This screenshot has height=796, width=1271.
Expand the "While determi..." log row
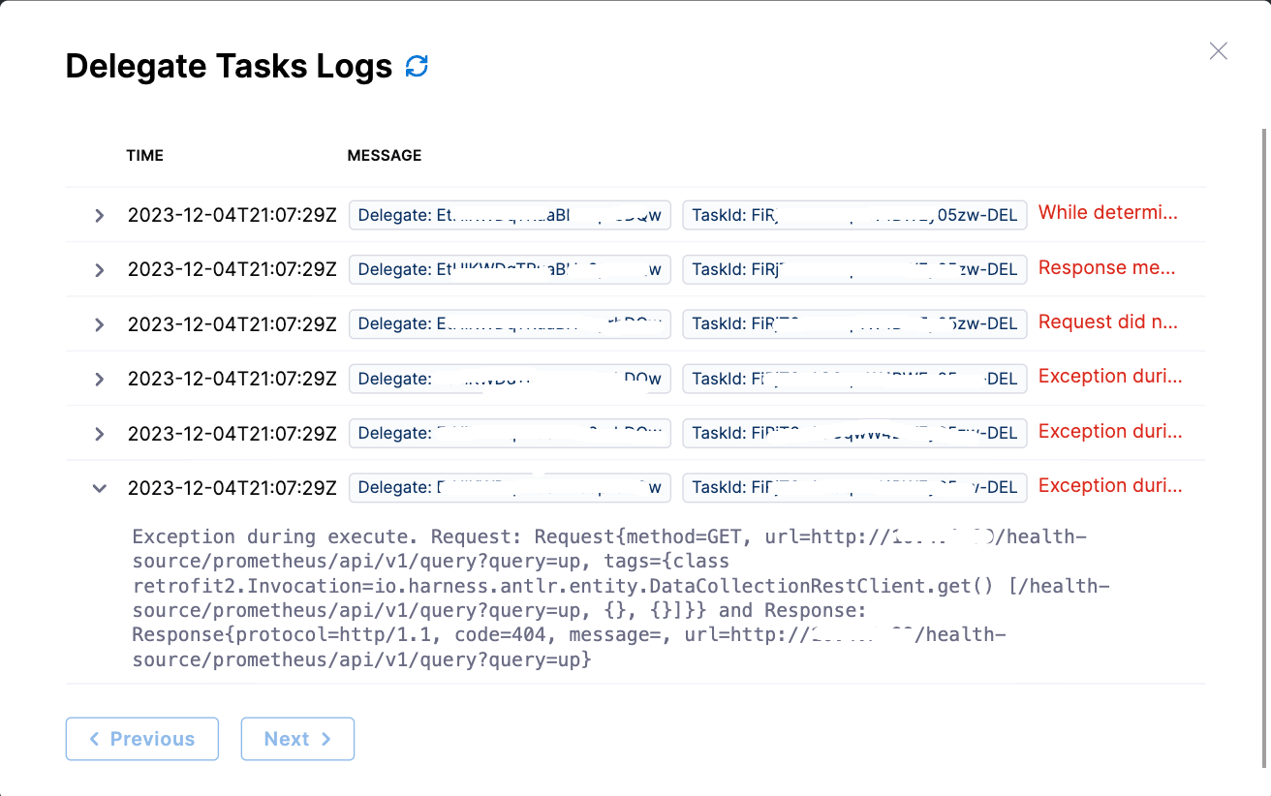pyautogui.click(x=99, y=216)
